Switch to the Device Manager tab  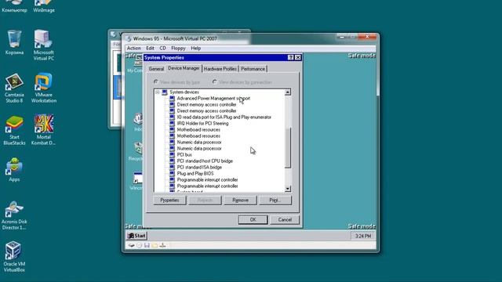[184, 68]
